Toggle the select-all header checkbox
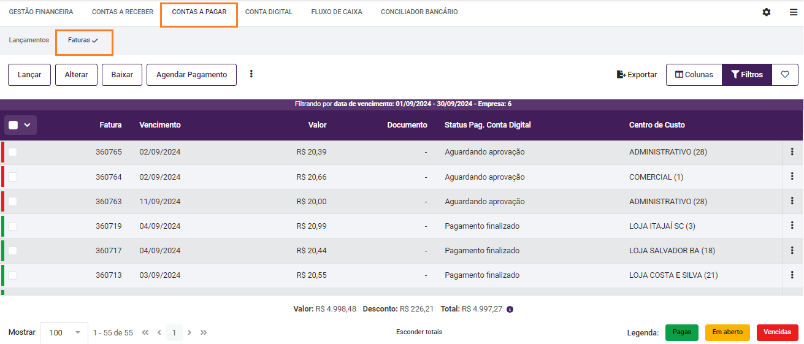Image resolution: width=804 pixels, height=344 pixels. pyautogui.click(x=13, y=125)
